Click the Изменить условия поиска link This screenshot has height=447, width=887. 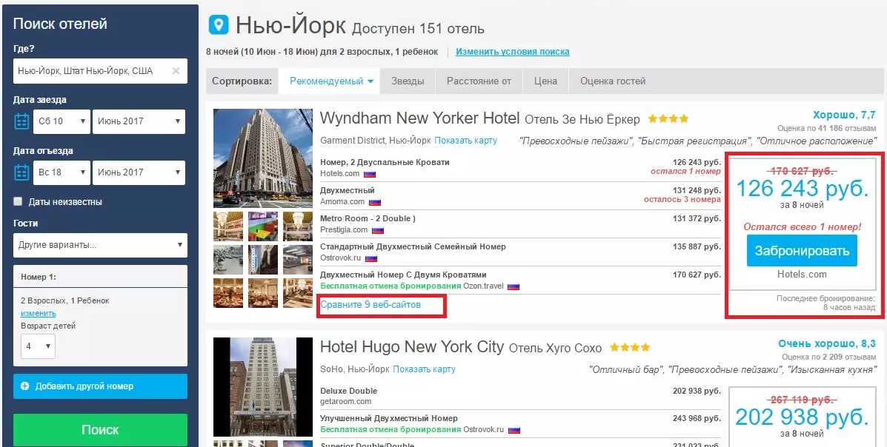click(x=513, y=52)
